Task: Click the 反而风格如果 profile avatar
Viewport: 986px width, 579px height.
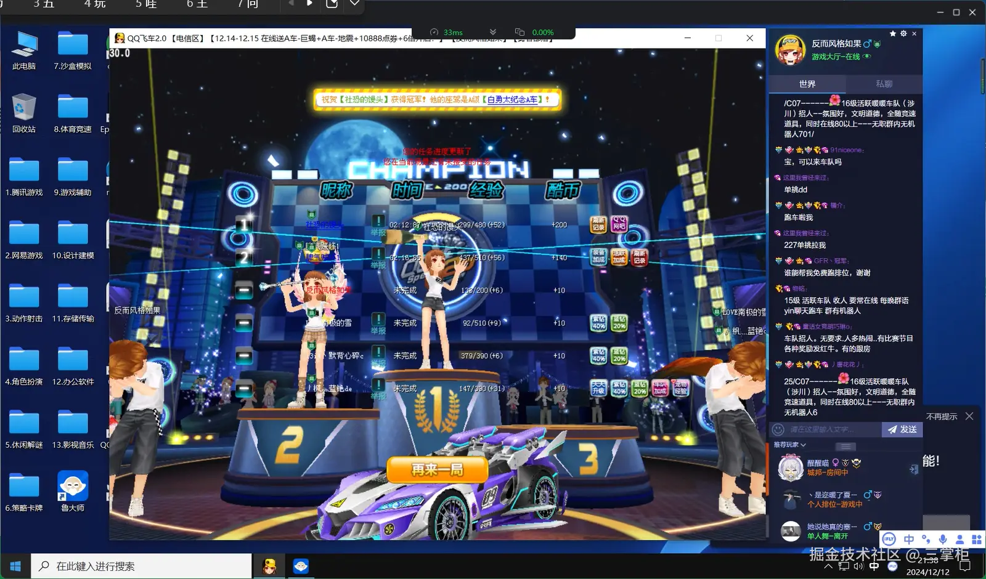Action: point(790,50)
